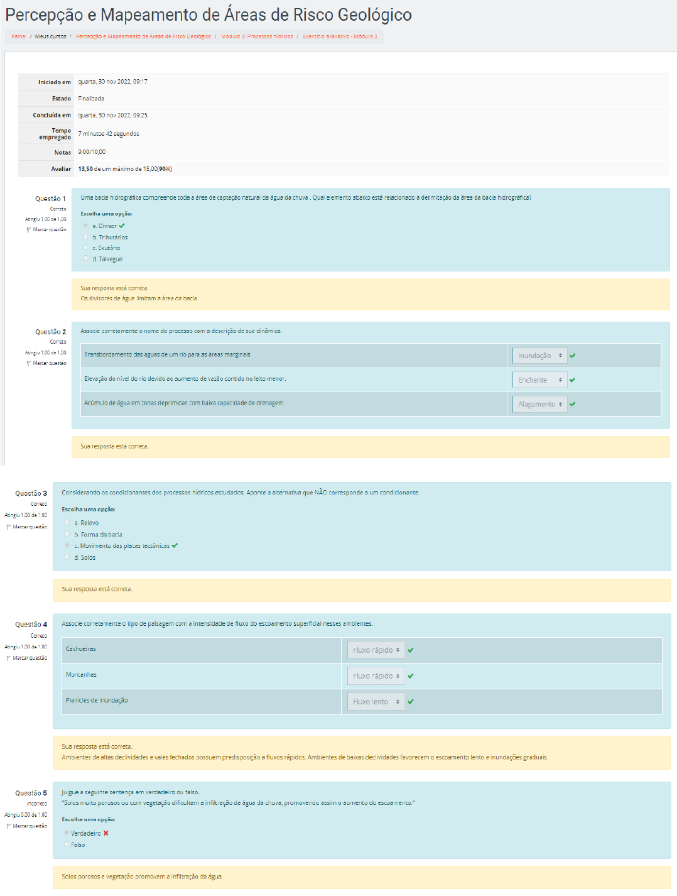Open 'Módulo 3: Processos hídricos' breadcrumb
Viewport: 677px width, 896px height.
coord(257,36)
